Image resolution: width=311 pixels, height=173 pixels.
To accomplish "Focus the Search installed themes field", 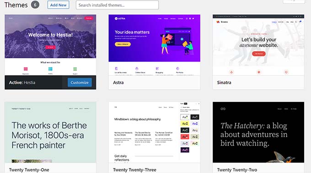I will point(117,5).
